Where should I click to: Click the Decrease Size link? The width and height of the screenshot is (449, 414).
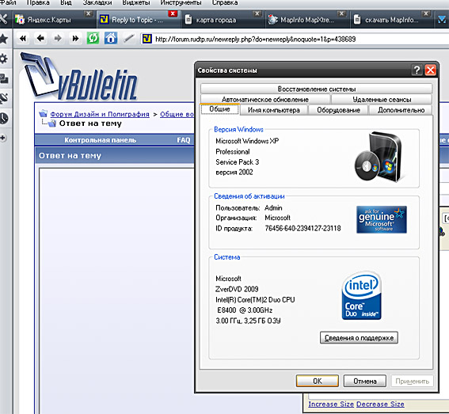(380, 404)
